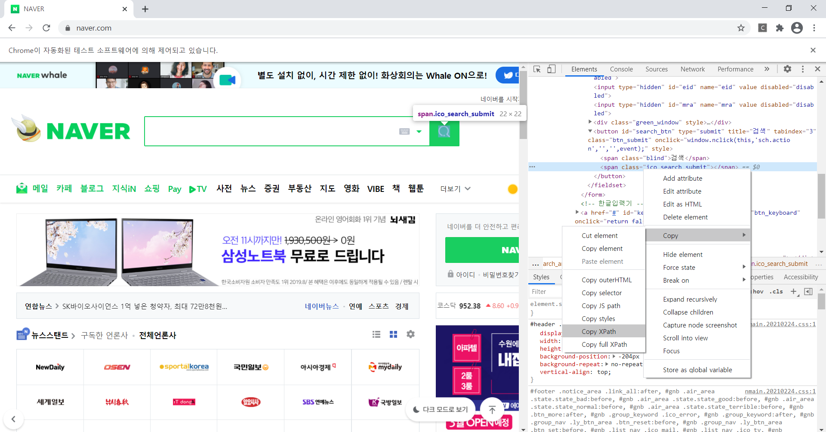The image size is (826, 432).
Task: Open the Force state submenu
Action: point(697,267)
